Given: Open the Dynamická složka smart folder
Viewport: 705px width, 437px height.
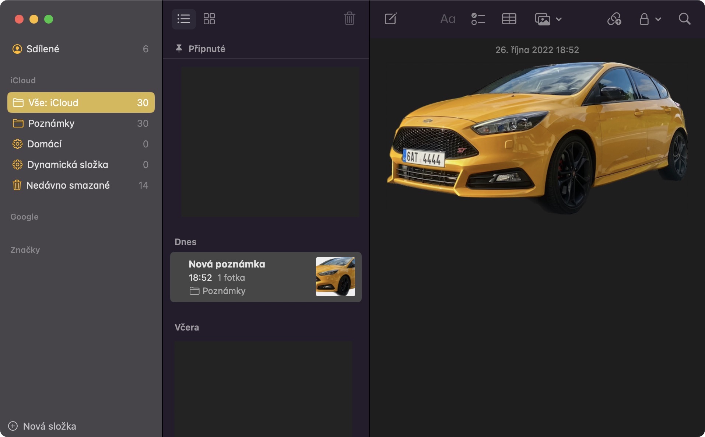Looking at the screenshot, I should point(67,165).
